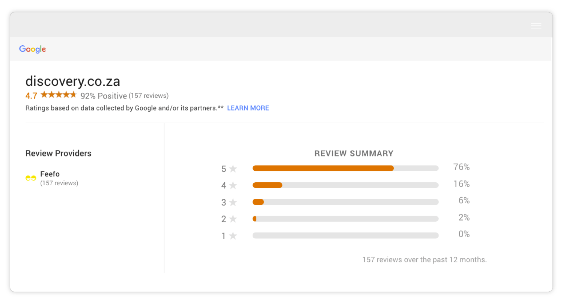
Task: Click the 2-star rating progress bar
Action: pos(346,219)
